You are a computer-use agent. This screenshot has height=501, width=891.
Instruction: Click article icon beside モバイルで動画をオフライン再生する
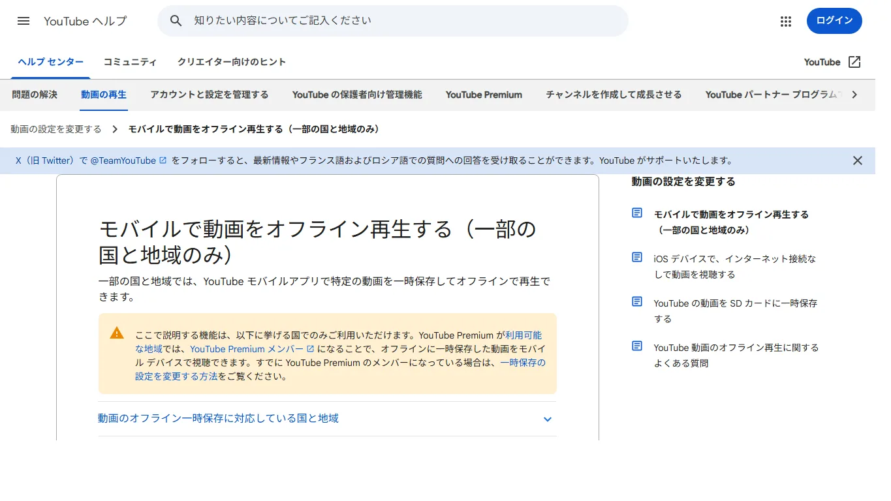tap(637, 213)
